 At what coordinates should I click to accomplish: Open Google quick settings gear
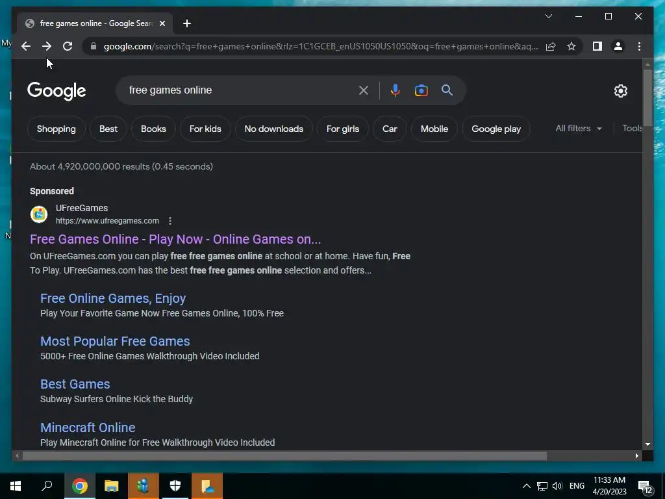pyautogui.click(x=620, y=91)
